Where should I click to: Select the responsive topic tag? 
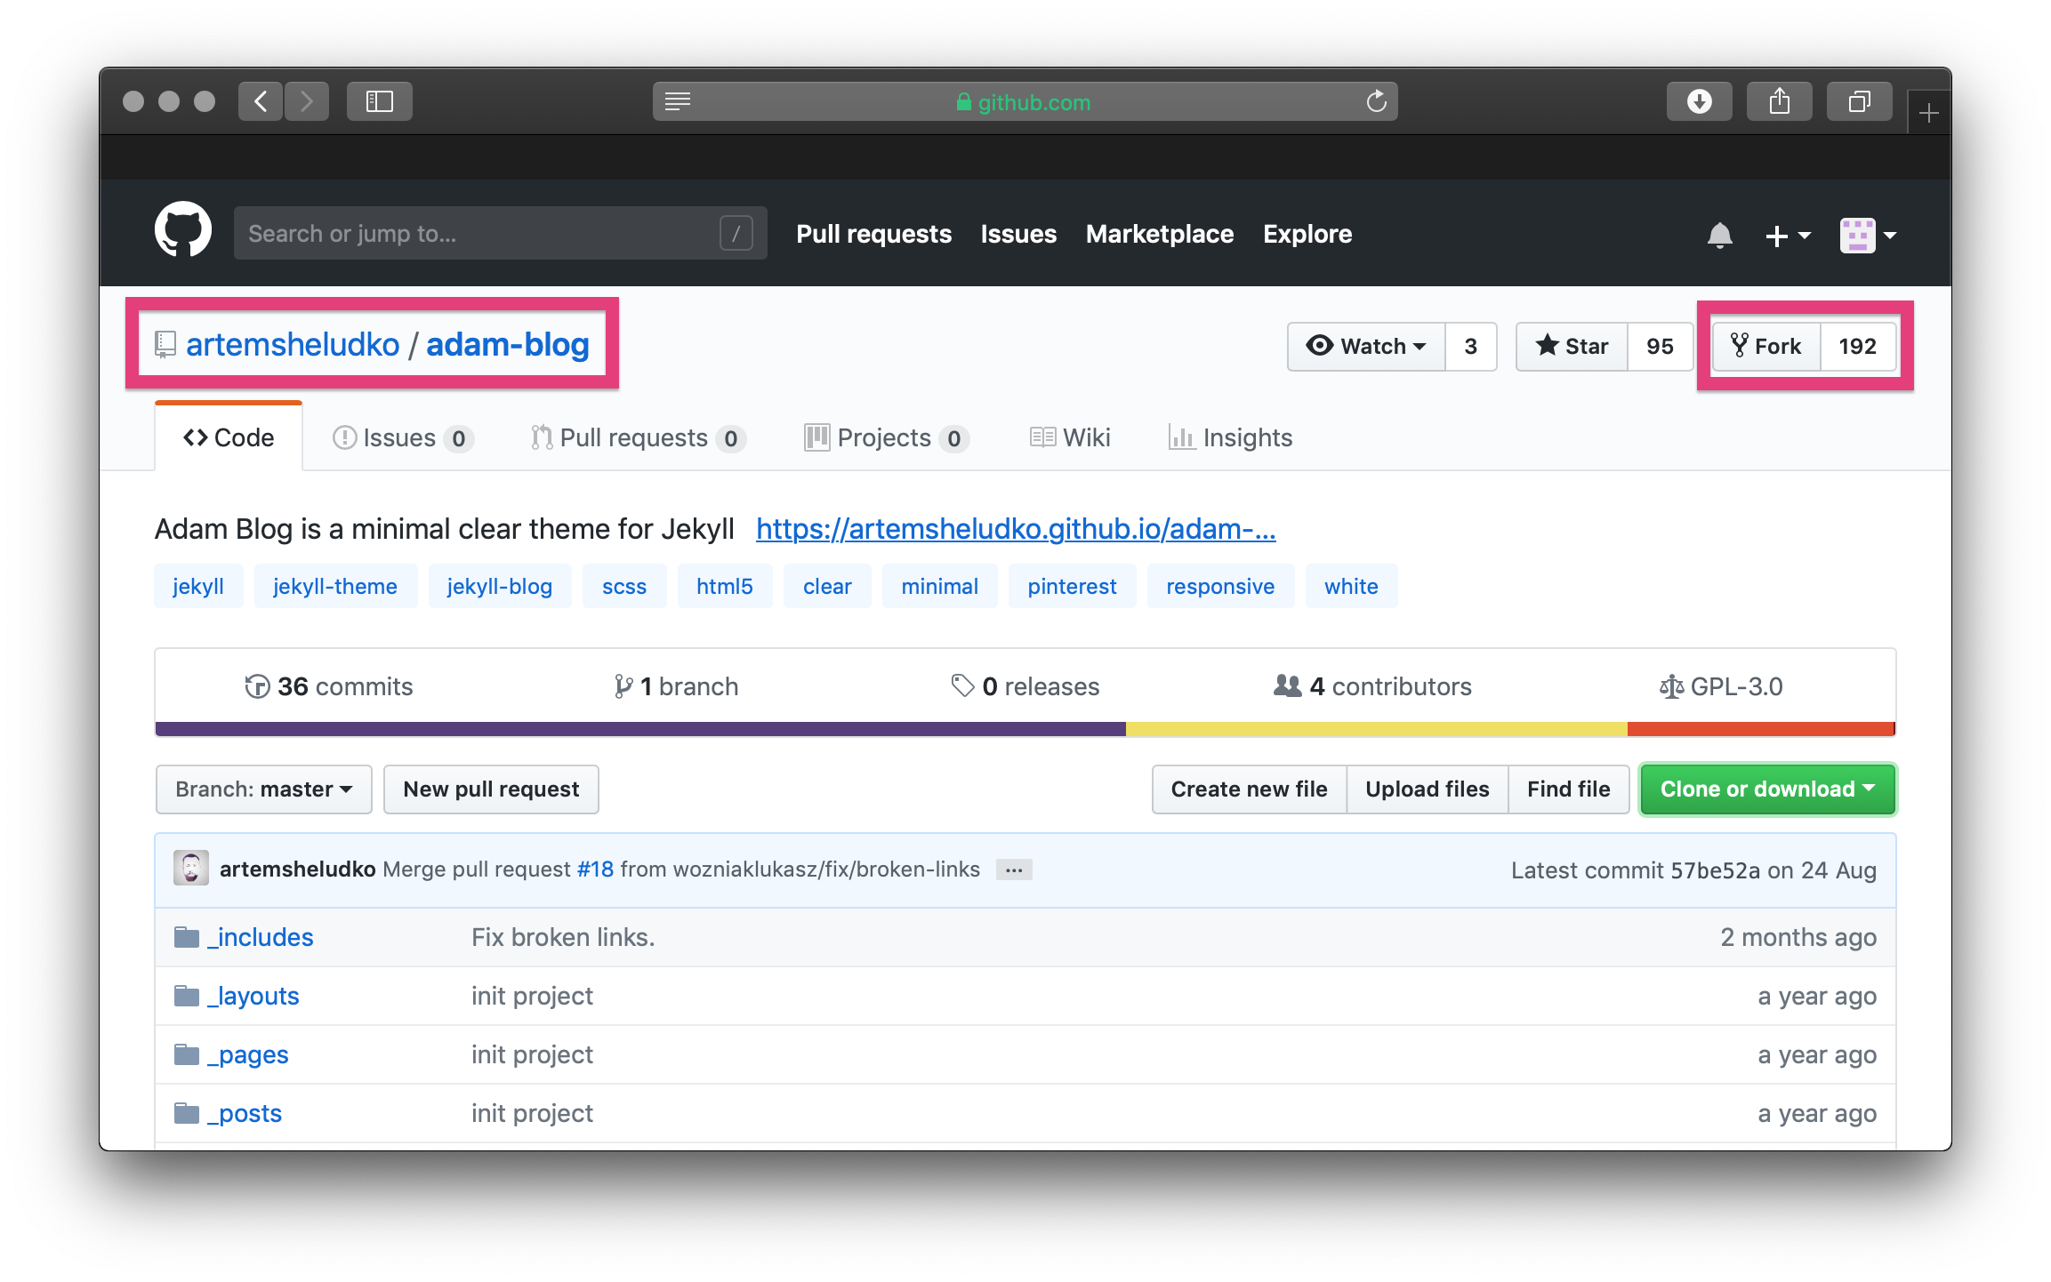pos(1220,586)
